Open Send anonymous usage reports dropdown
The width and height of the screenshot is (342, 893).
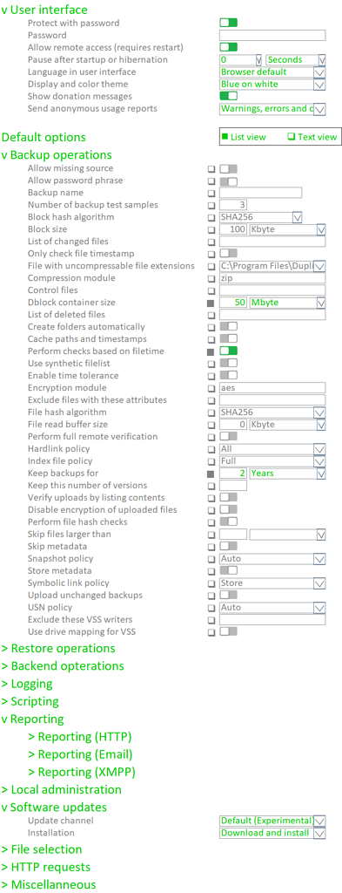pos(272,109)
